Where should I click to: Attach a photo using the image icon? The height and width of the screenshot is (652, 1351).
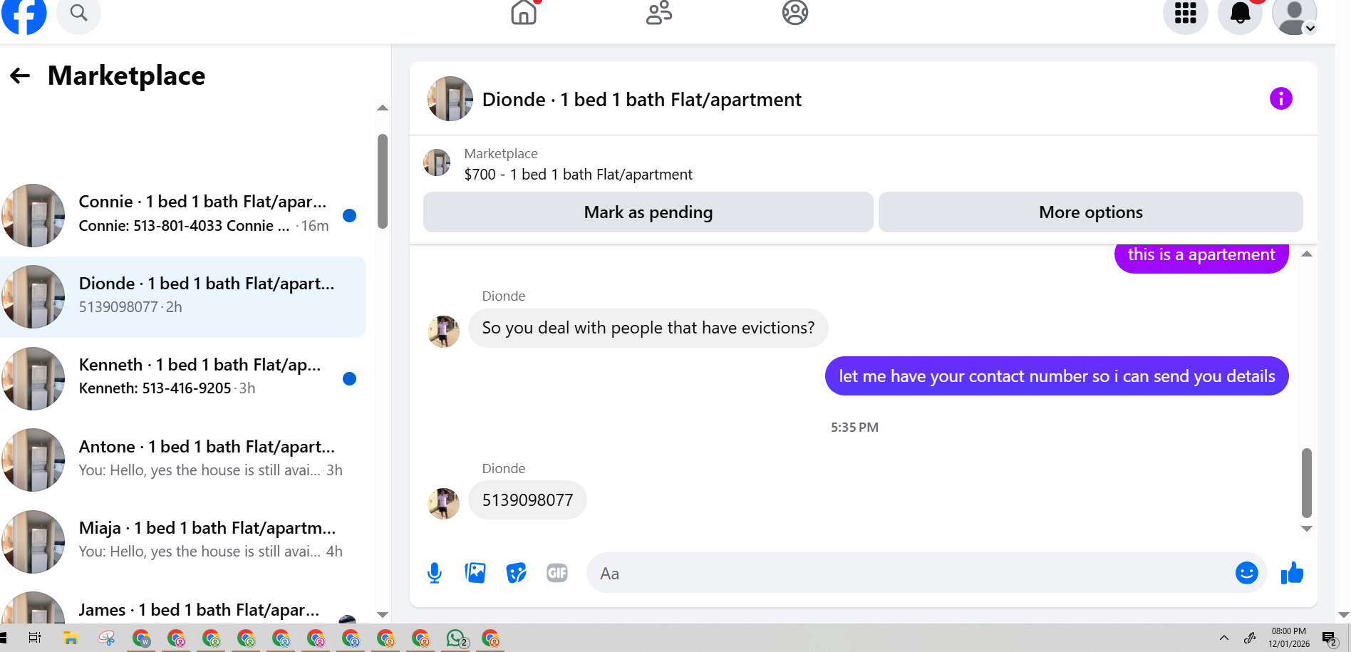click(x=475, y=573)
